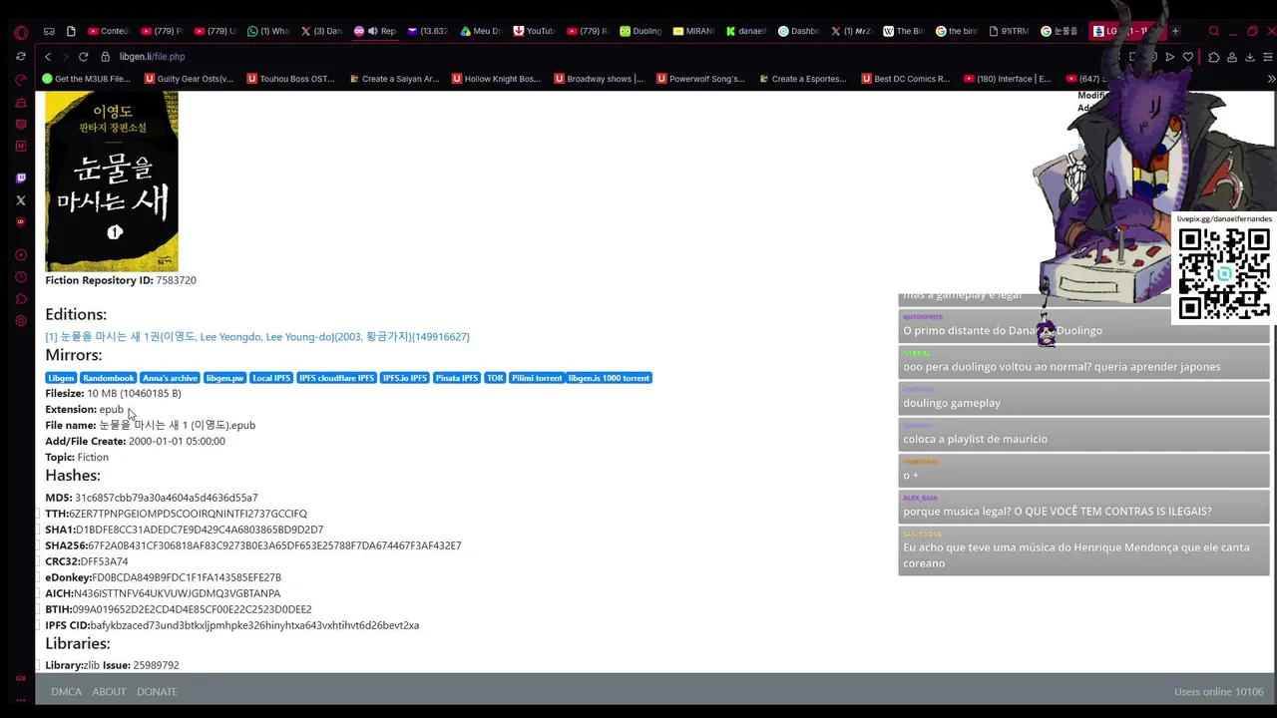Open the toolbar extensions cube icon
The image size is (1277, 718).
point(1213,57)
